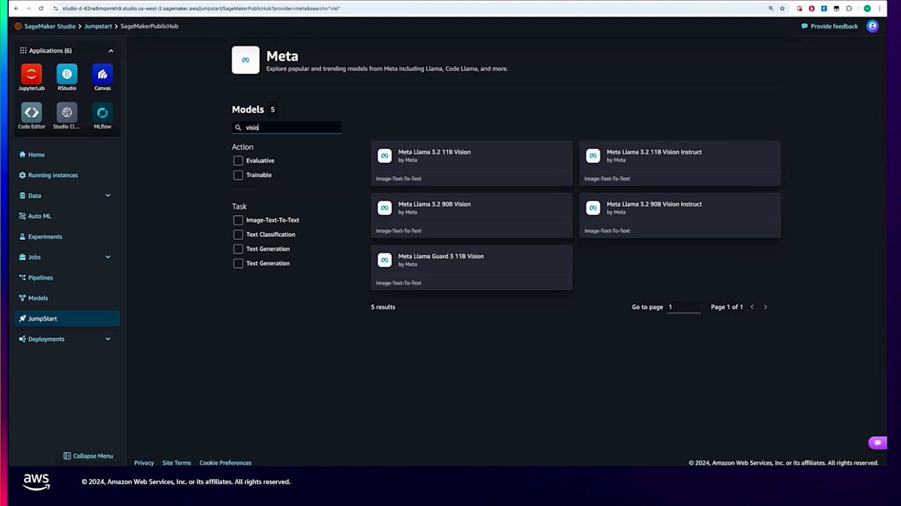Image resolution: width=901 pixels, height=506 pixels.
Task: Click the browser back arrow
Action: click(x=17, y=8)
